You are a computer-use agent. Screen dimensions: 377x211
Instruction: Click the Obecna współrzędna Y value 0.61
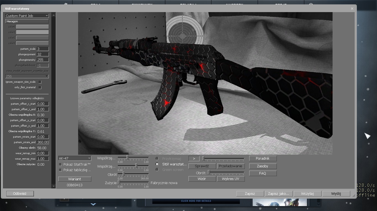coord(41,131)
